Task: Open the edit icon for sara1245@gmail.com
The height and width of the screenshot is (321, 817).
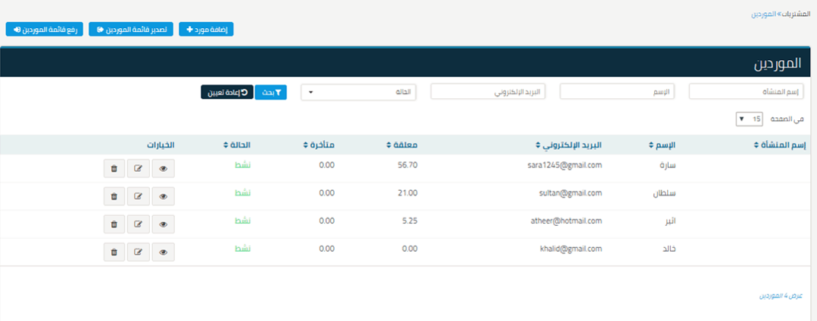Action: click(138, 168)
